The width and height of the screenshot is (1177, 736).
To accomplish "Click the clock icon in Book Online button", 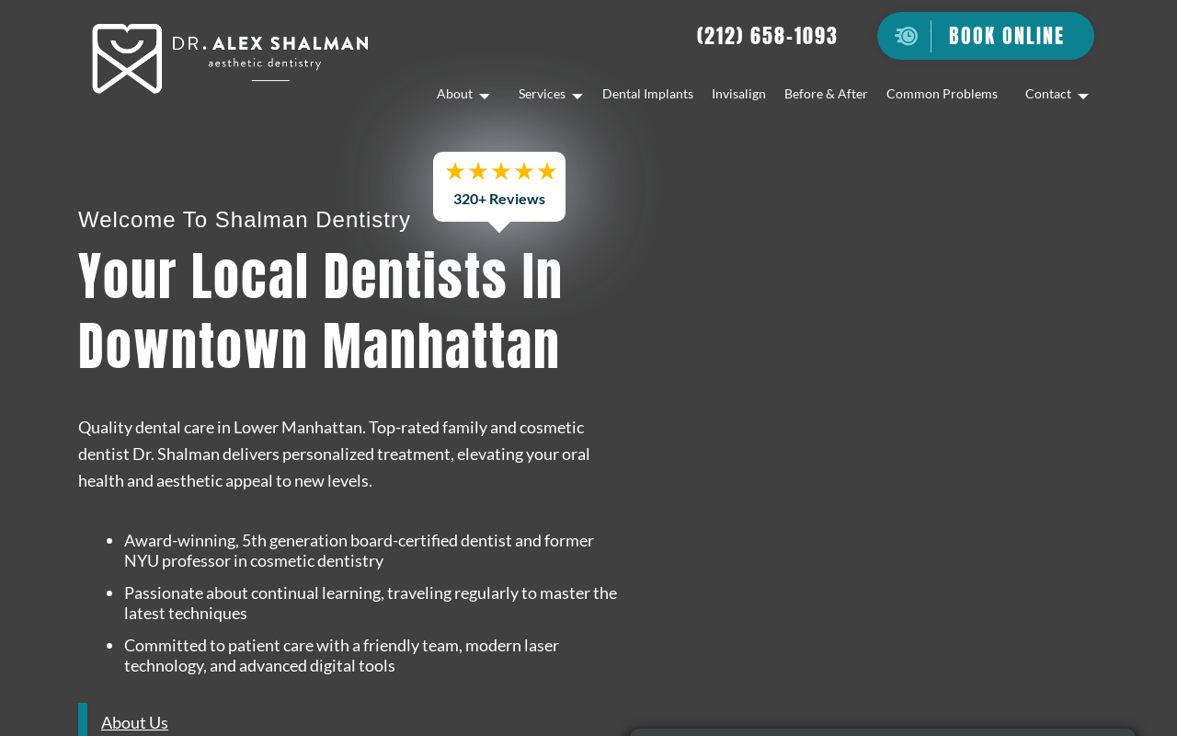I will coord(907,36).
